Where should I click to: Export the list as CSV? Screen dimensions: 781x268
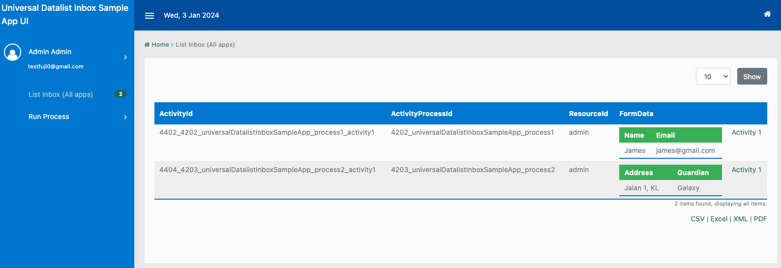click(x=697, y=219)
